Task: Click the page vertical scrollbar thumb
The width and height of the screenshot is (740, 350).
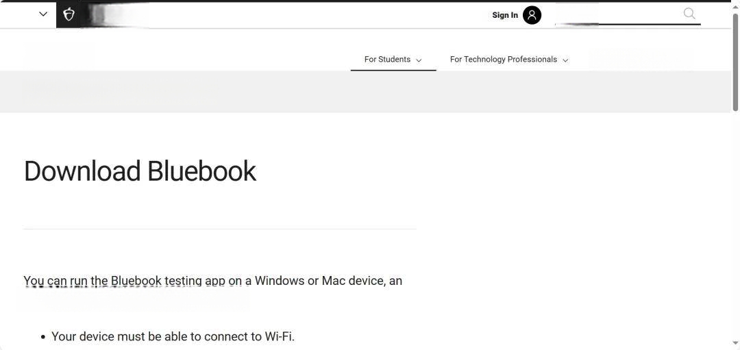Action: coord(735,62)
